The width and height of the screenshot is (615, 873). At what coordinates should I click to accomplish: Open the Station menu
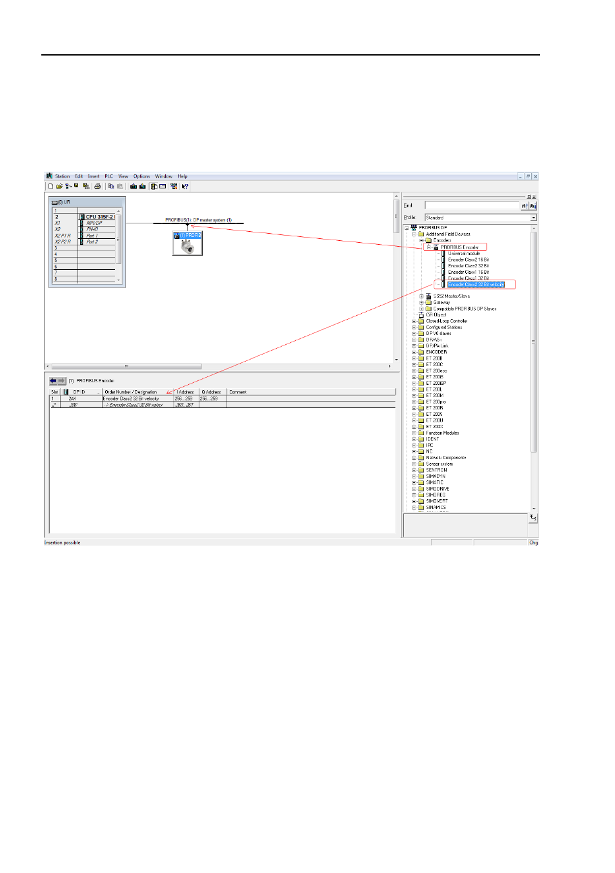point(63,176)
